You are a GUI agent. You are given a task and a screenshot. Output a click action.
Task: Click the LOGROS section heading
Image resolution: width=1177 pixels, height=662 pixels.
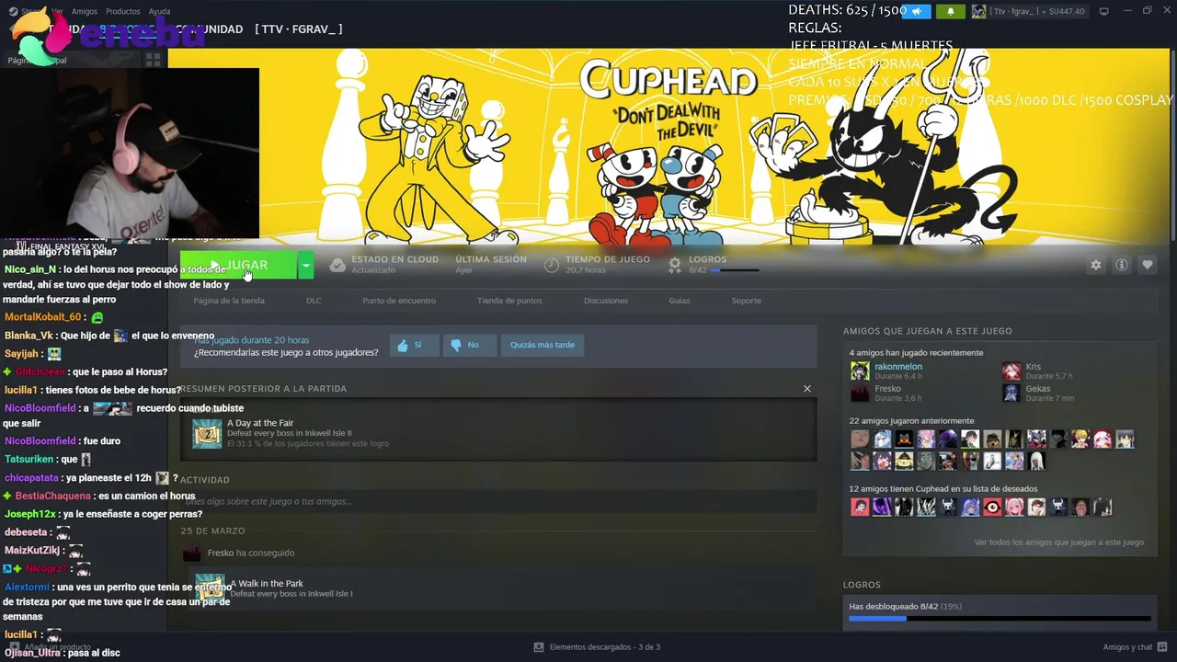tap(862, 585)
